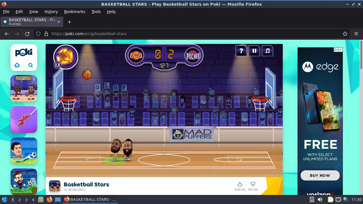Open the Basketball Legends 2020 game thumbnail
Image resolution: width=363 pixels, height=204 pixels.
(24, 88)
